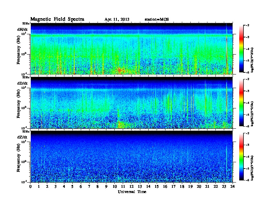The width and height of the screenshot is (277, 214).
Task: Click the "32Hz" label atop the dD/dt panel
Action: 26,77
